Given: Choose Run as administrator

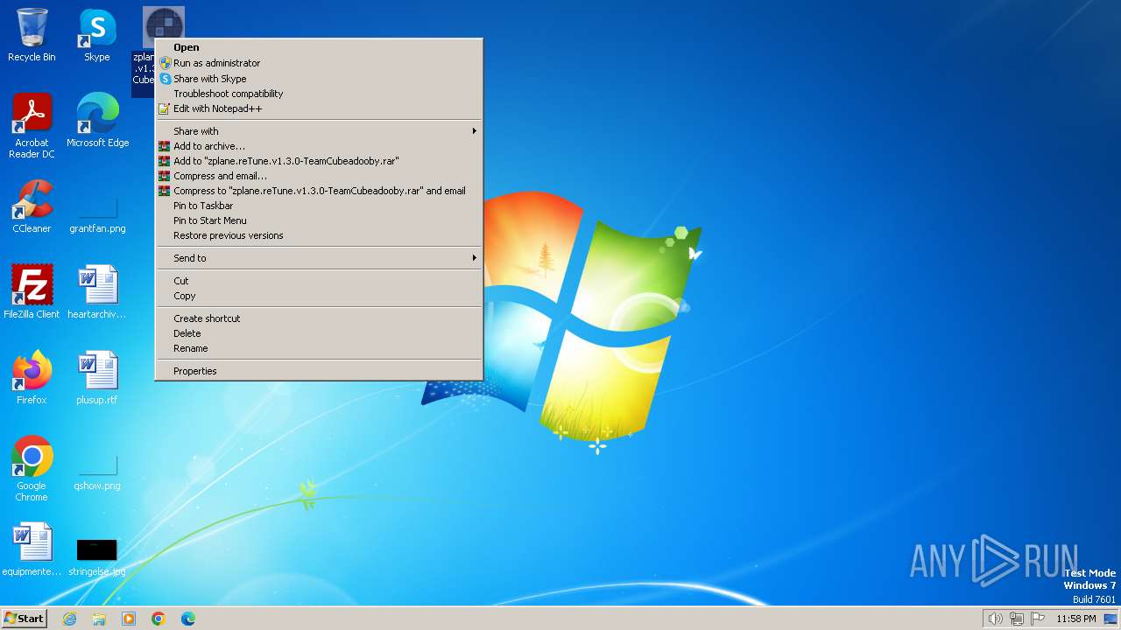Looking at the screenshot, I should (319, 63).
